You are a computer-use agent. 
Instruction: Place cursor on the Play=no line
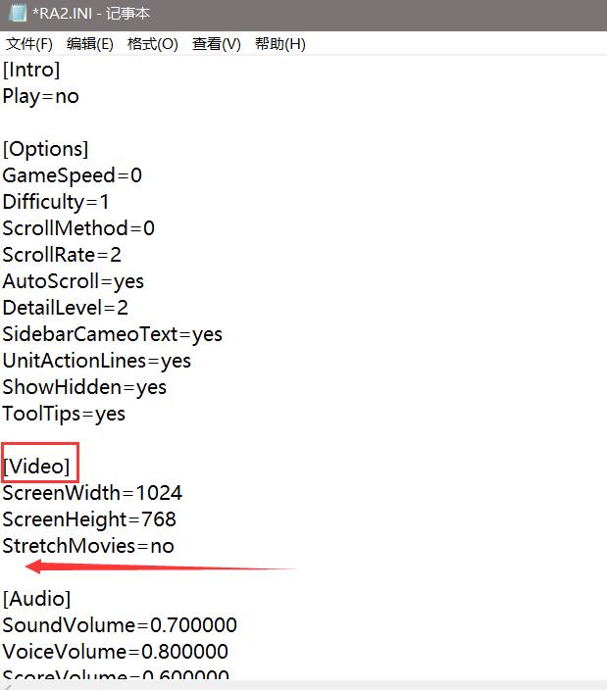click(x=41, y=96)
